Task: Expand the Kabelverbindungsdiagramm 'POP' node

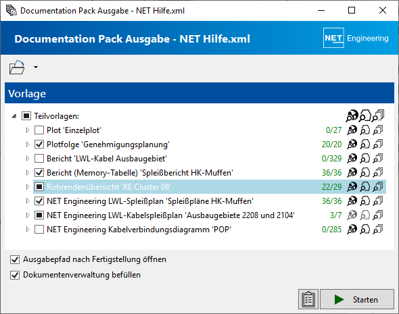Action: coord(28,230)
